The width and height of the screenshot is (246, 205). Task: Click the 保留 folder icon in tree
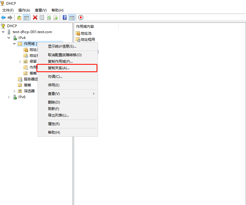pos(25,62)
